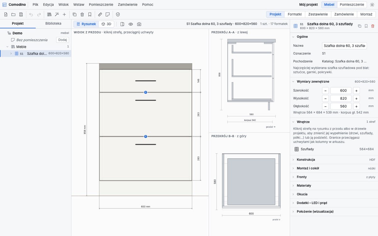The height and width of the screenshot is (236, 378).
Task: Decrease Wysokość with the minus button
Action: tap(326, 98)
